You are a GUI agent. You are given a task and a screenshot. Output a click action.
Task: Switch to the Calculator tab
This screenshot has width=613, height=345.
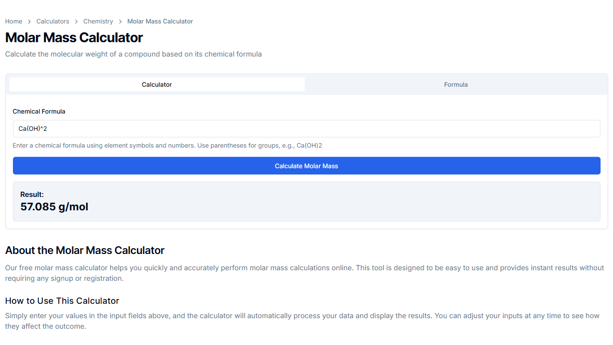(x=157, y=85)
